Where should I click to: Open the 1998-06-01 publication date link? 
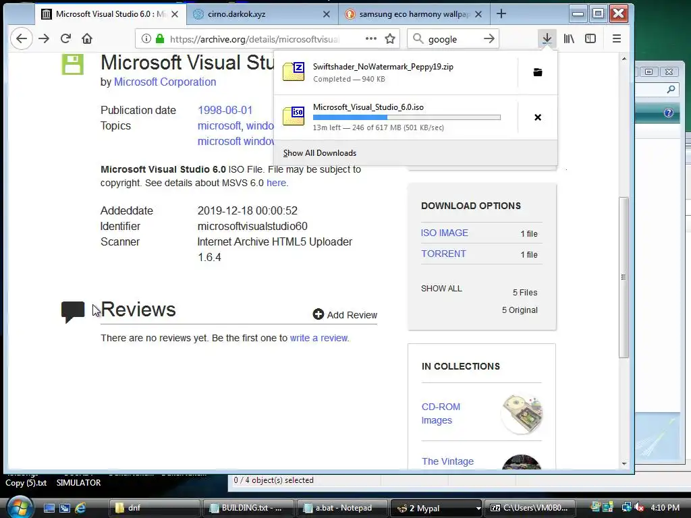tap(225, 110)
